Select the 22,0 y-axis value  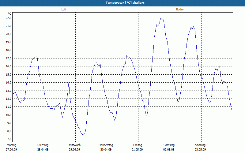[x=9, y=18]
